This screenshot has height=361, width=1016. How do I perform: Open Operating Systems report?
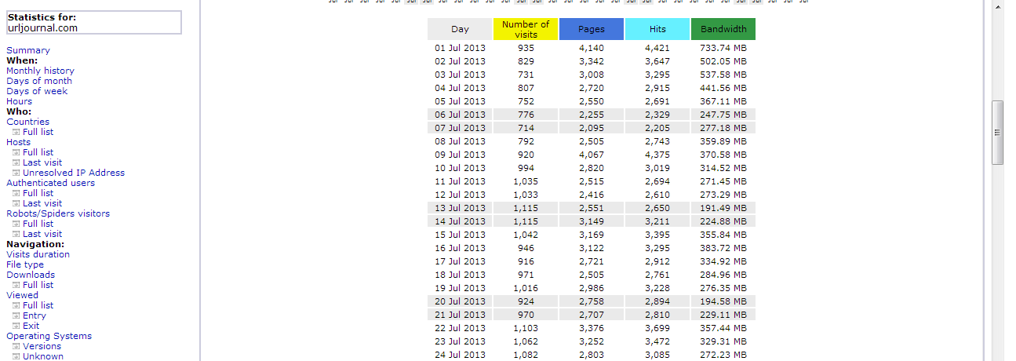(49, 336)
